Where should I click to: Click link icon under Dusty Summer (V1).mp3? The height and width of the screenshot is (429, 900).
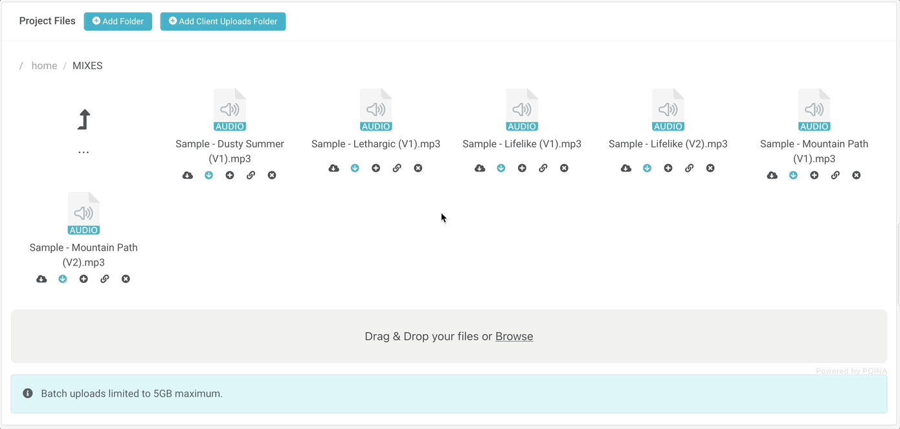point(251,175)
